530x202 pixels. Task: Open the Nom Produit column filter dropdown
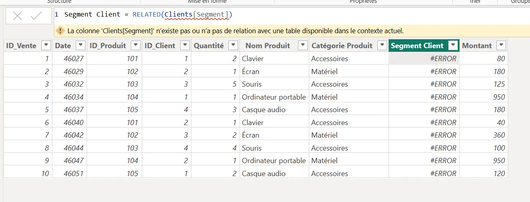point(302,46)
